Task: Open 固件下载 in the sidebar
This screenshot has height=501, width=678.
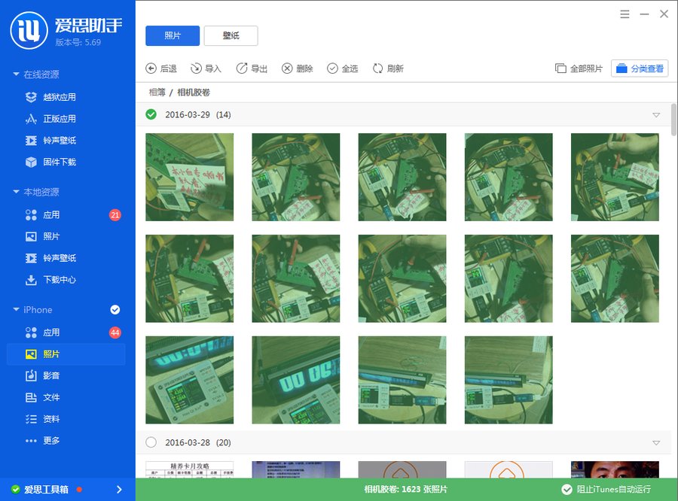Action: click(x=51, y=162)
